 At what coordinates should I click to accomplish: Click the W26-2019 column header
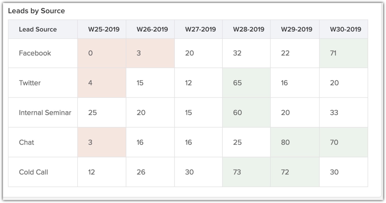pyautogui.click(x=152, y=29)
